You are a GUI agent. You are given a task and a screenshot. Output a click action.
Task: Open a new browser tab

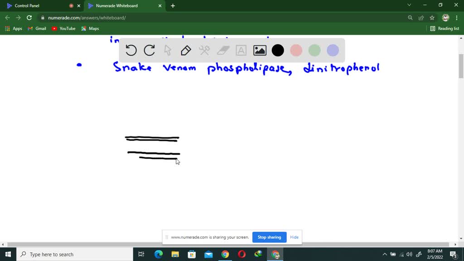pos(173,6)
